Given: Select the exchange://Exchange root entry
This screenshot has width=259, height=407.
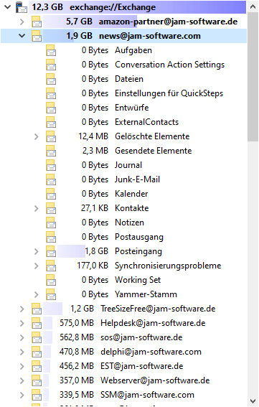Looking at the screenshot, I should point(113,7).
